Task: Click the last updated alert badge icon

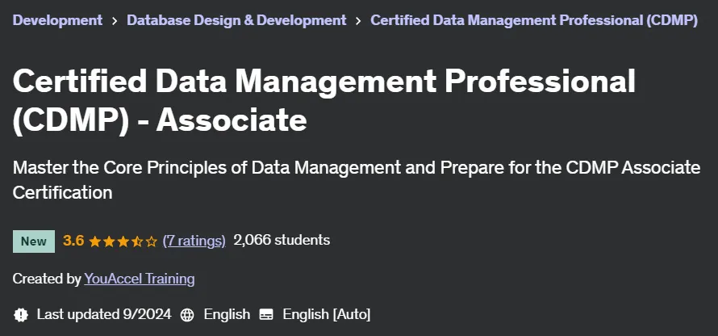Action: tap(21, 314)
